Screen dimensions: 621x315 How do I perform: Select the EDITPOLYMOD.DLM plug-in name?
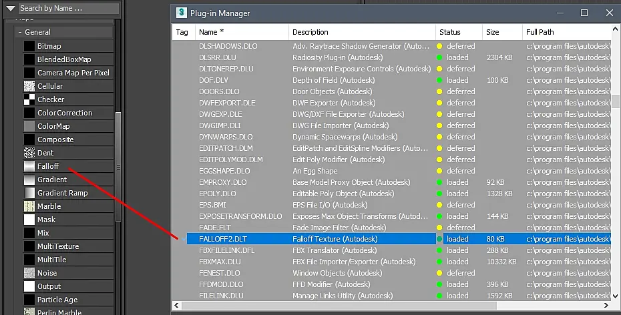click(x=231, y=160)
